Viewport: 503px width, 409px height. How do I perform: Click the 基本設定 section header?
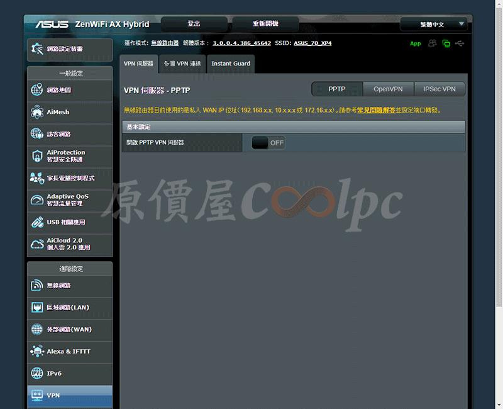point(294,127)
